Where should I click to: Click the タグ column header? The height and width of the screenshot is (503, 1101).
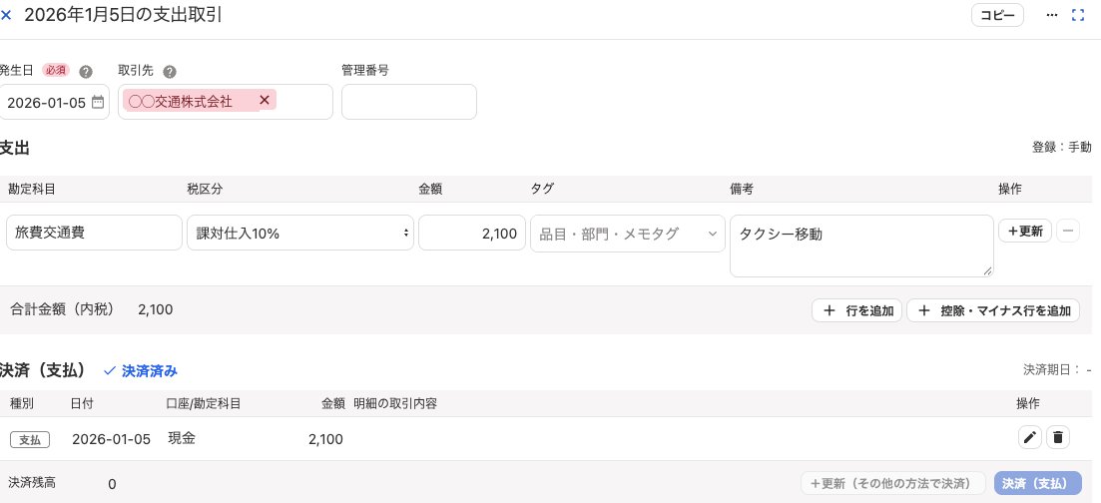(542, 189)
